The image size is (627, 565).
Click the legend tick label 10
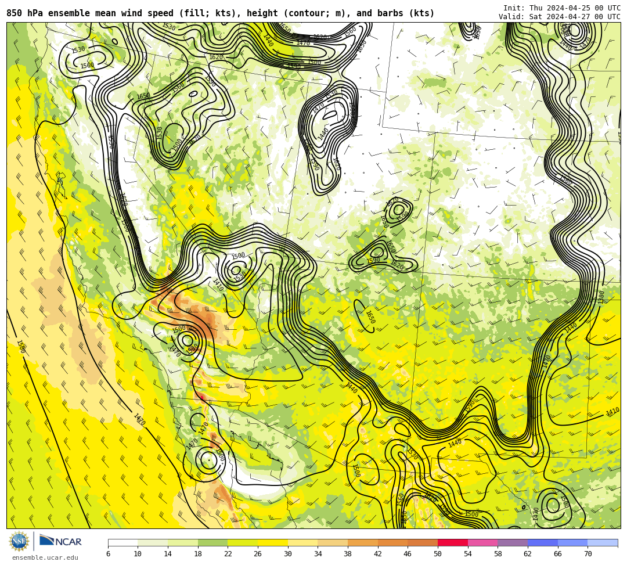pyautogui.click(x=138, y=554)
